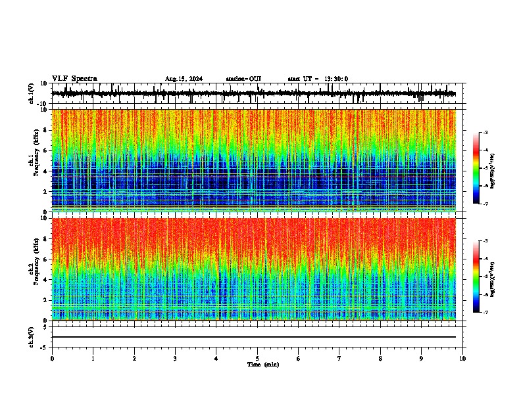Click the "6" kHz tick of ch.1 spectrogram
The height and width of the screenshot is (402, 521).
click(45, 150)
